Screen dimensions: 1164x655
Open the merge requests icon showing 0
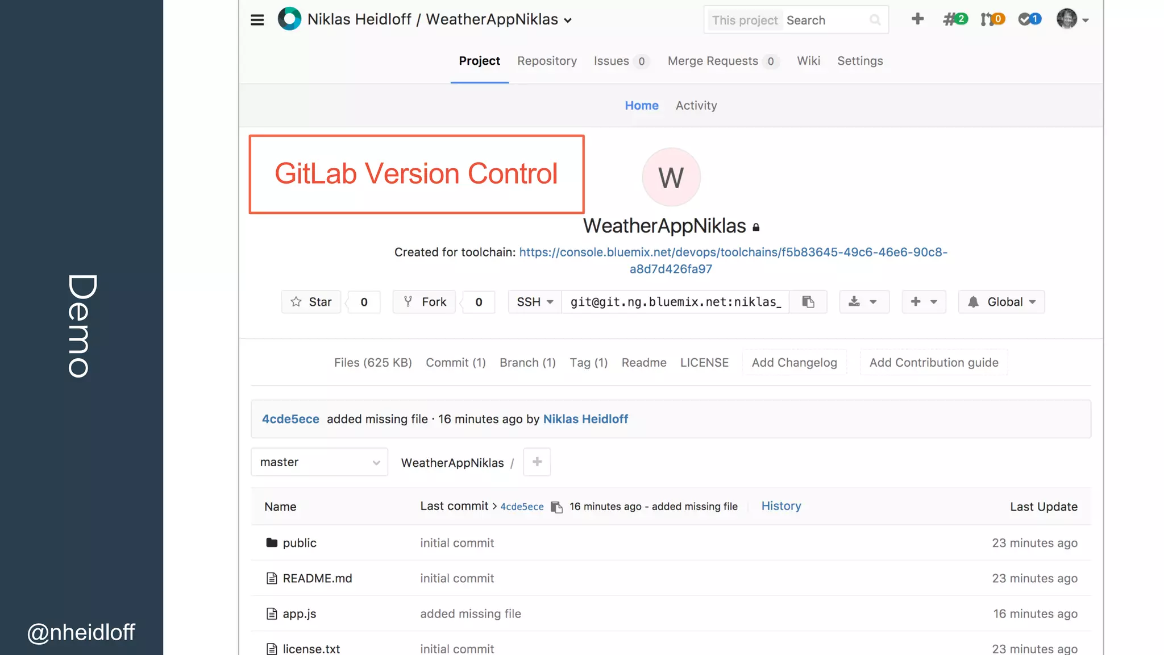tap(992, 19)
